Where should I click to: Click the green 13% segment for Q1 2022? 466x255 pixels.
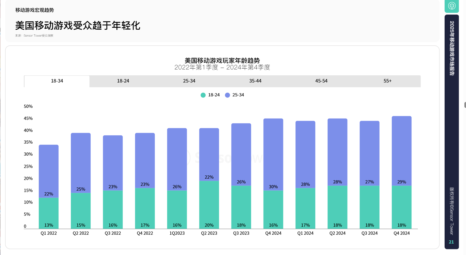(x=49, y=213)
